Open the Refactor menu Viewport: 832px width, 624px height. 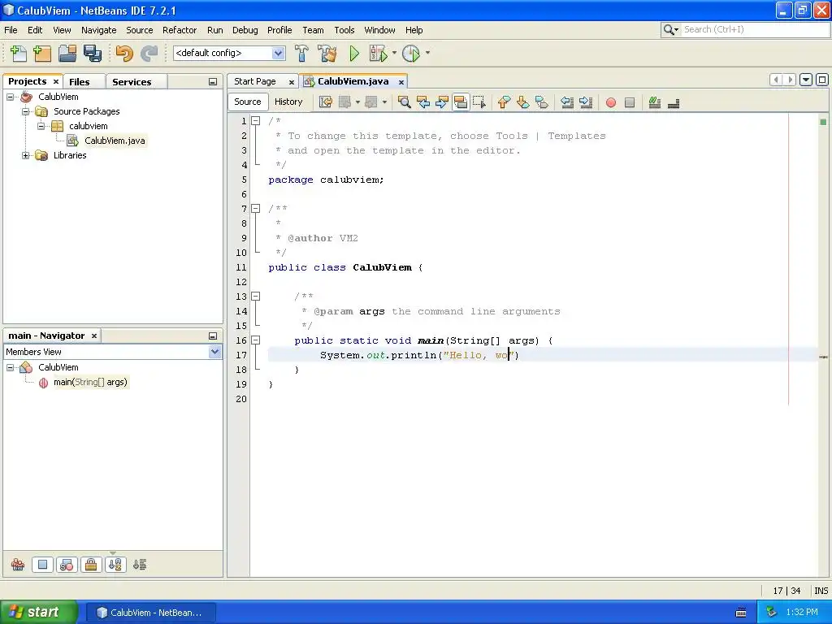(180, 30)
